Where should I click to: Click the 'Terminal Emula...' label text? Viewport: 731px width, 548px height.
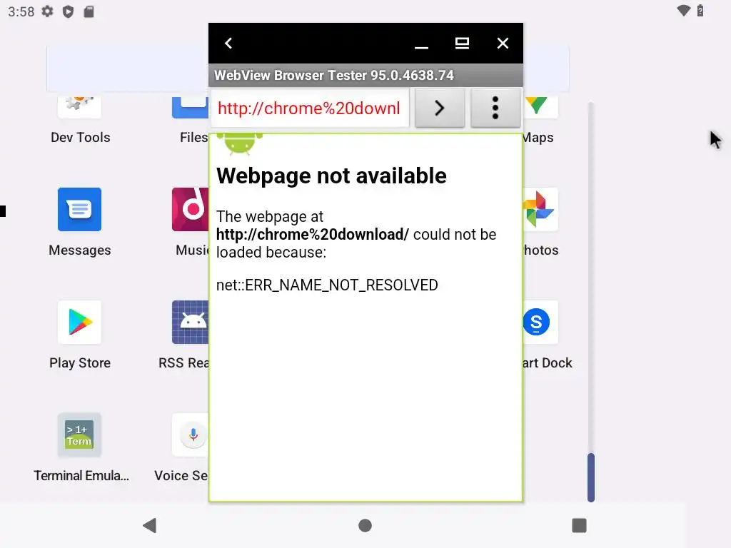point(81,475)
